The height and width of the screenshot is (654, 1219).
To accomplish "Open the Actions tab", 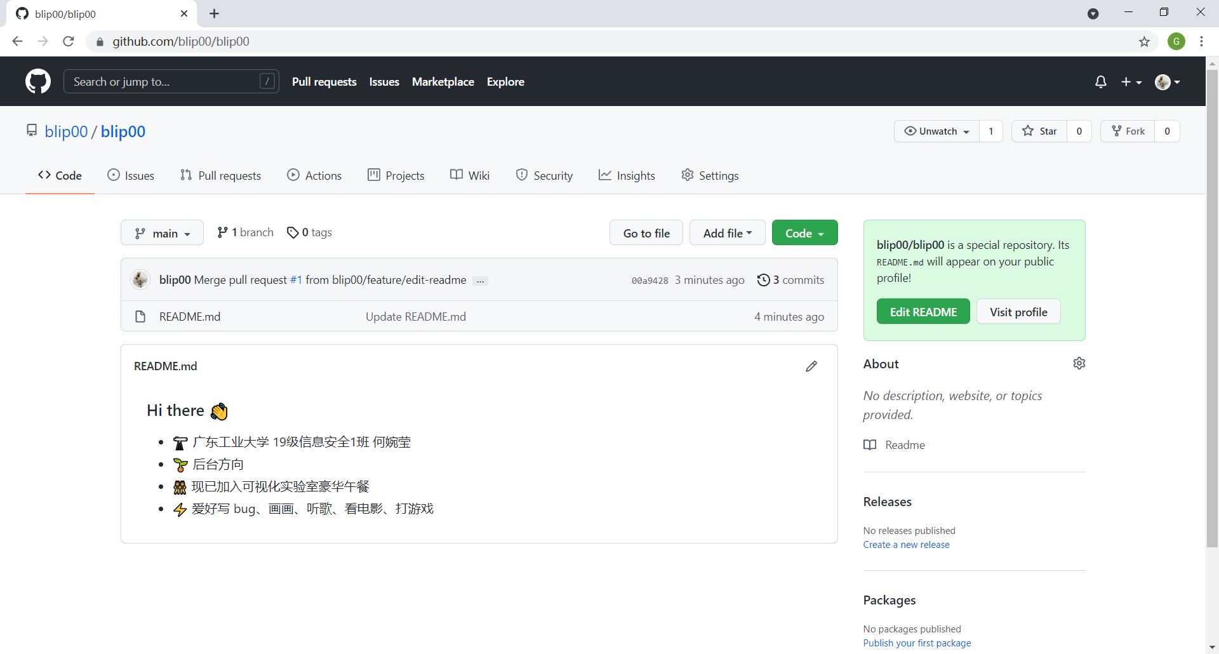I will (x=314, y=176).
